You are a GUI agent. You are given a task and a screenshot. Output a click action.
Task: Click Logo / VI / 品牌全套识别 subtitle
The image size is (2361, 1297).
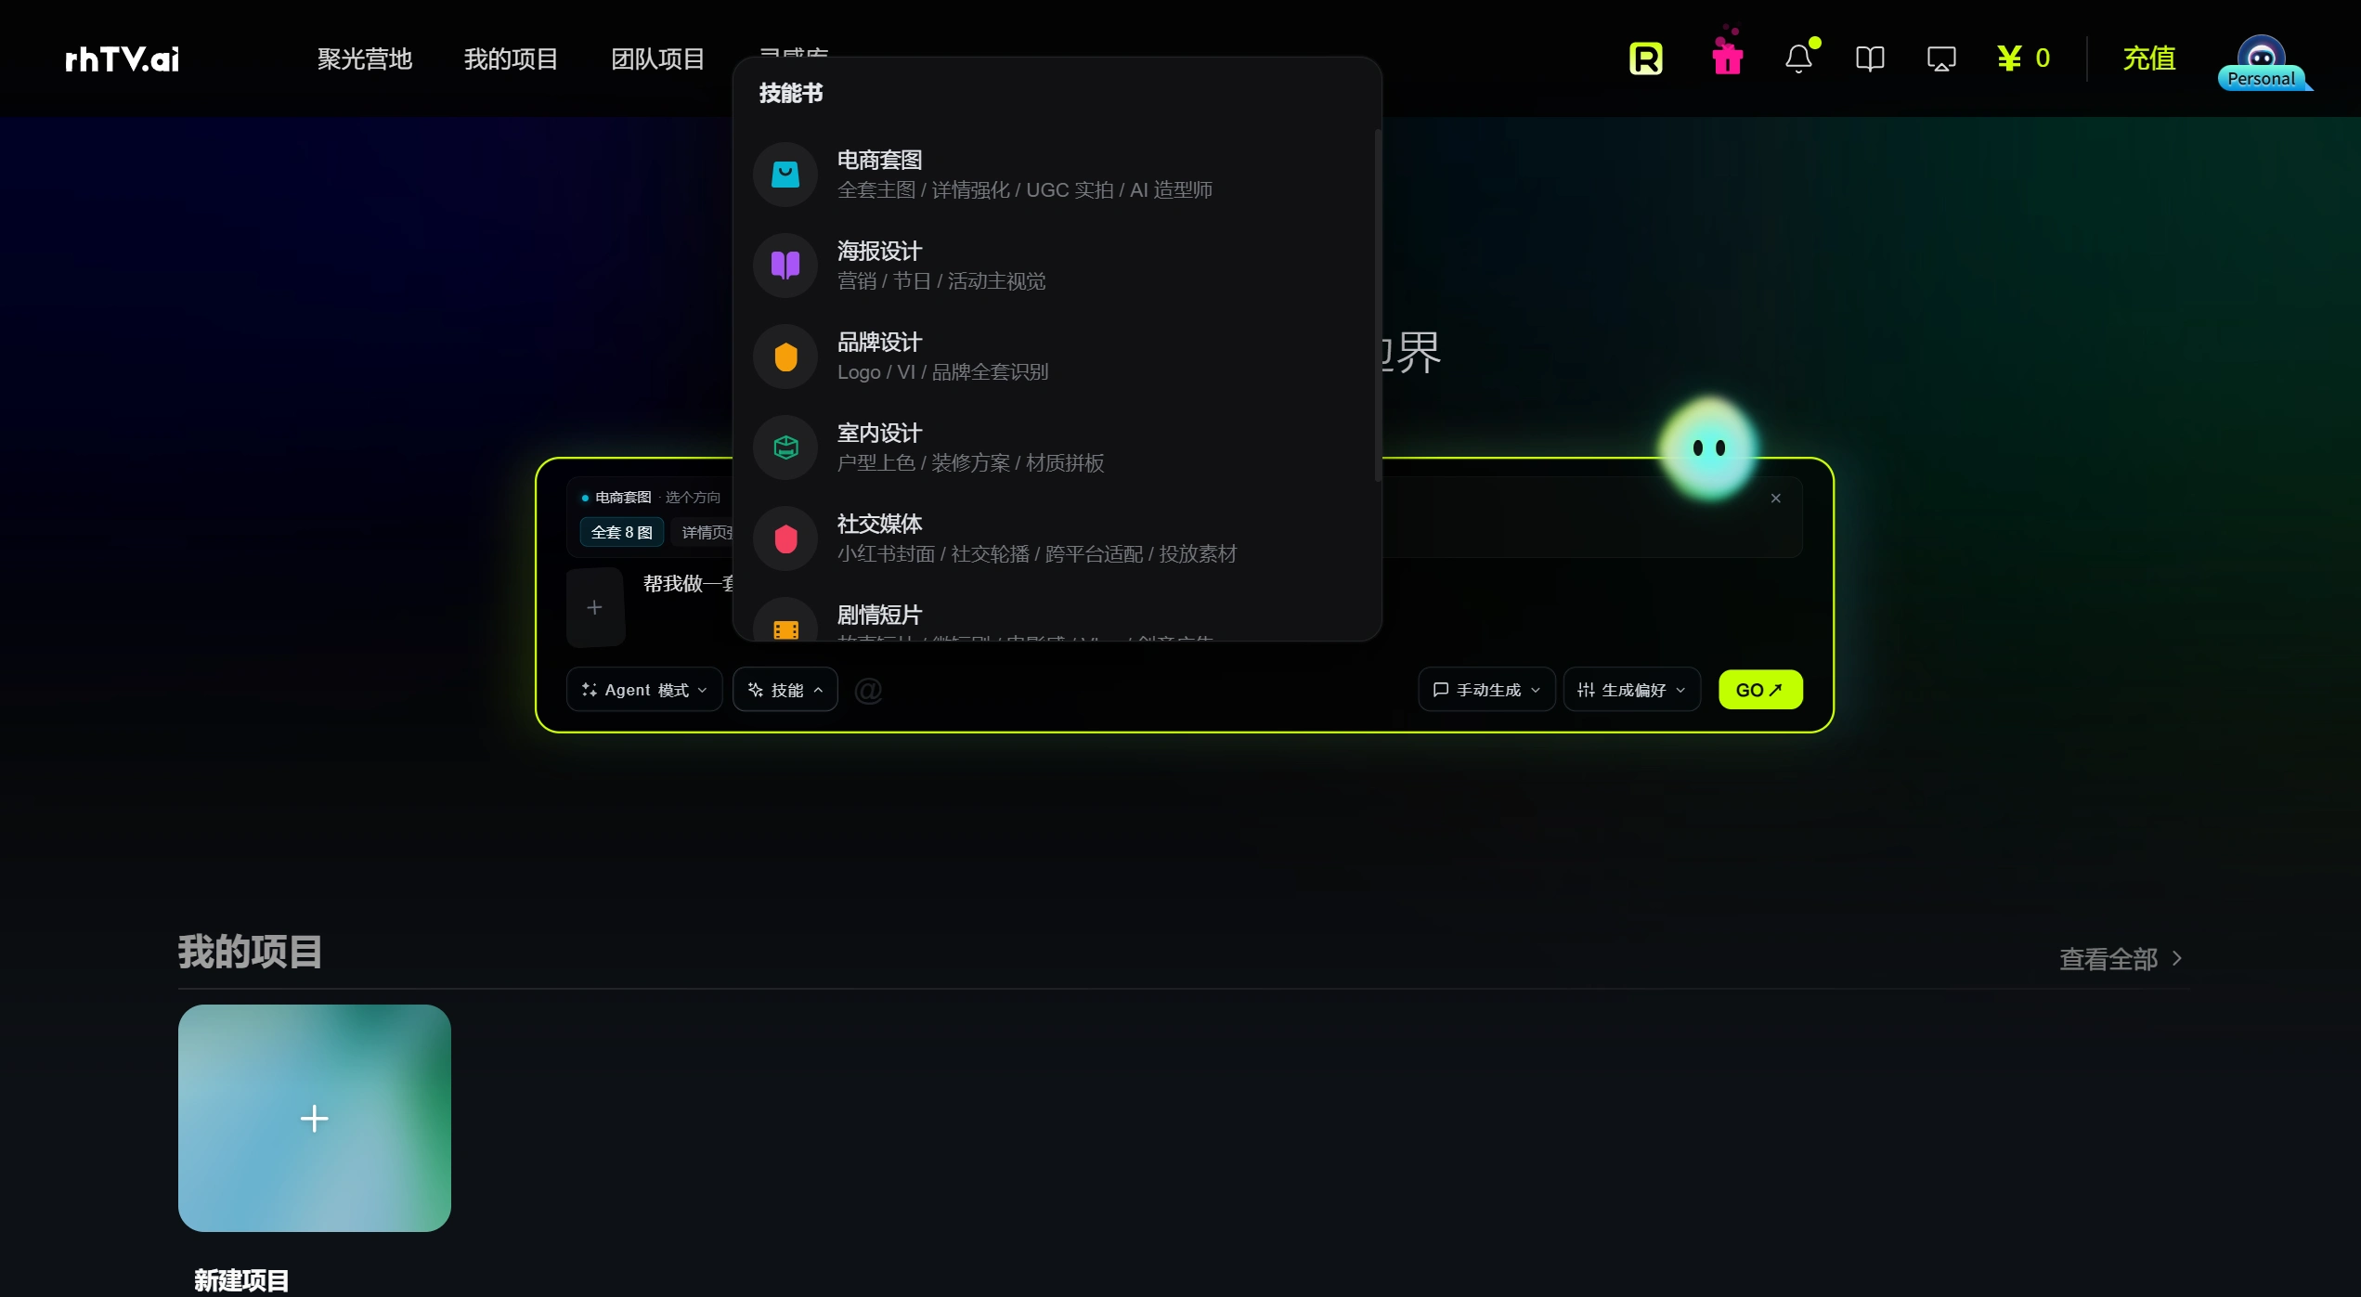tap(942, 372)
